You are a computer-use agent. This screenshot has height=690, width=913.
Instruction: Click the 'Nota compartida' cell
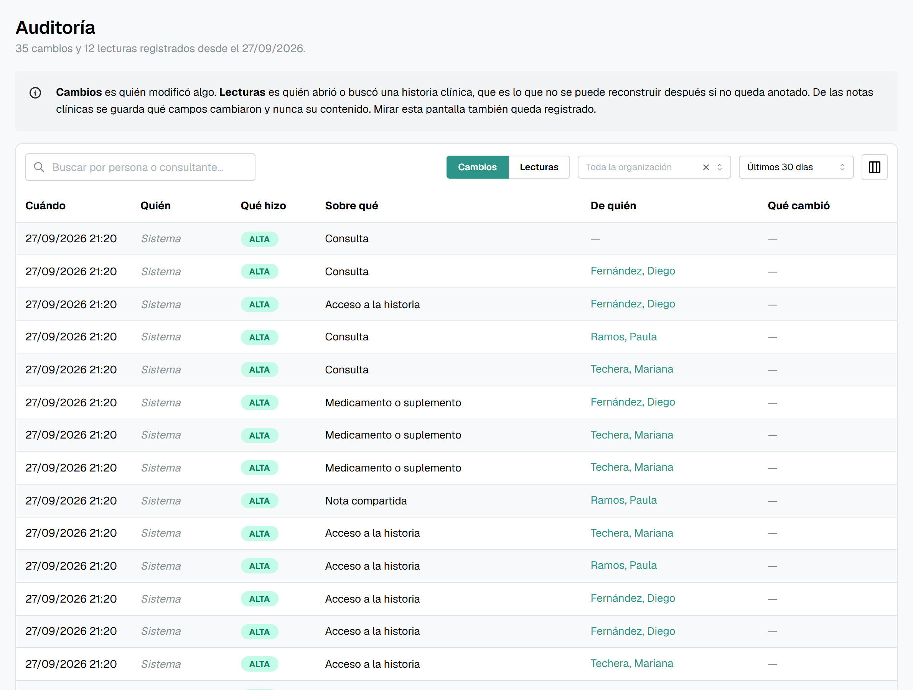point(366,501)
